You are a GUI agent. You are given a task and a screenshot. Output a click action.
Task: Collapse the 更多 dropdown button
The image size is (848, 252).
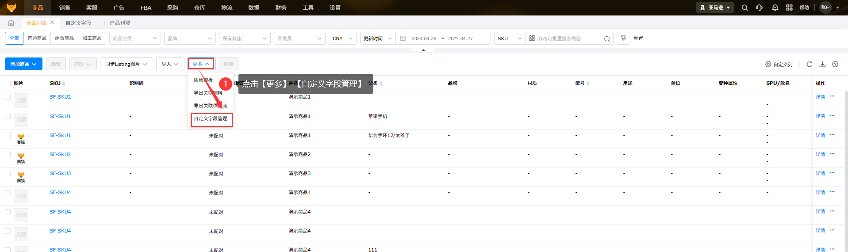point(201,64)
